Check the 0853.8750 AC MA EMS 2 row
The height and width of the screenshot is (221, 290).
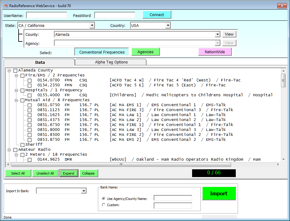tap(30, 140)
